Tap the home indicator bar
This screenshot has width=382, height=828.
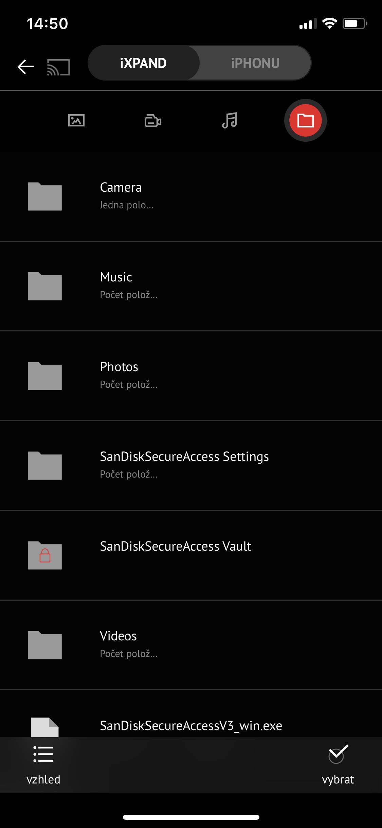[x=191, y=817]
